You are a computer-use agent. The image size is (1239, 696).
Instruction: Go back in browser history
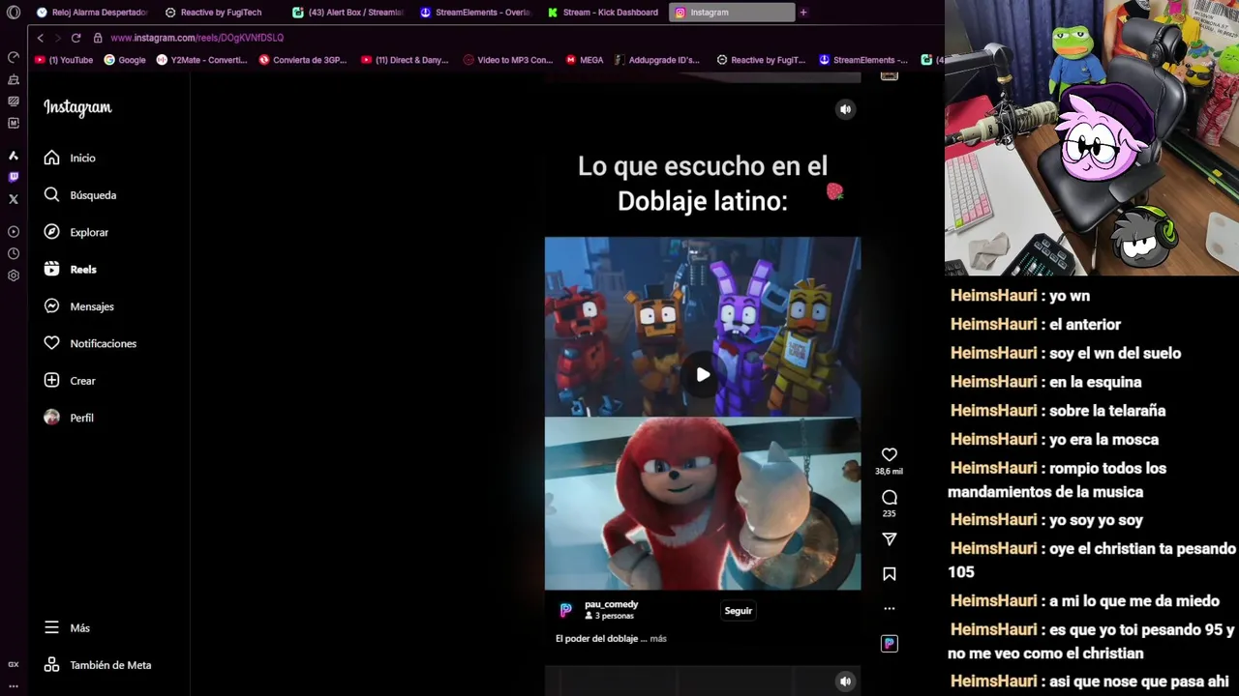click(x=40, y=38)
